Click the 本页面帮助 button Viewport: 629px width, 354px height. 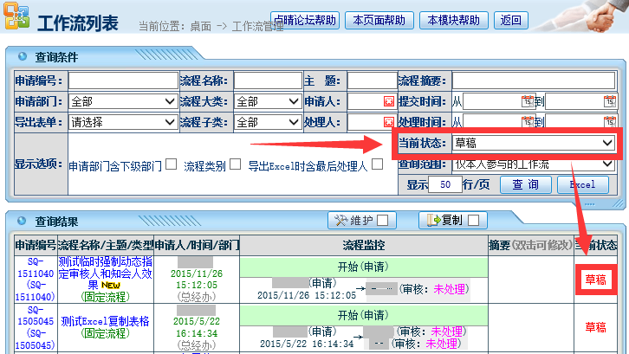[x=379, y=20]
